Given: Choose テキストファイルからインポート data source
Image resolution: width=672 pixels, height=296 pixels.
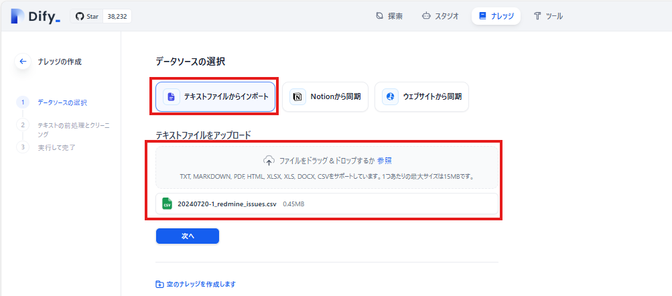Looking at the screenshot, I should point(215,97).
